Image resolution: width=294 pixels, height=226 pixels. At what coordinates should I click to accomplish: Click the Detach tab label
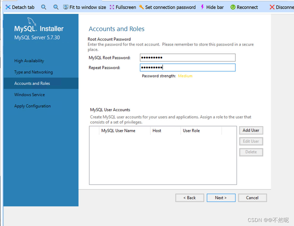coord(23,7)
